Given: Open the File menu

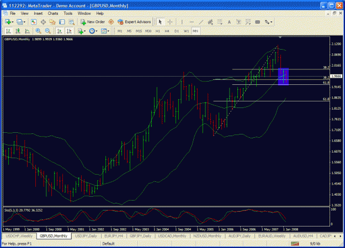Looking at the screenshot, I should (x=13, y=13).
